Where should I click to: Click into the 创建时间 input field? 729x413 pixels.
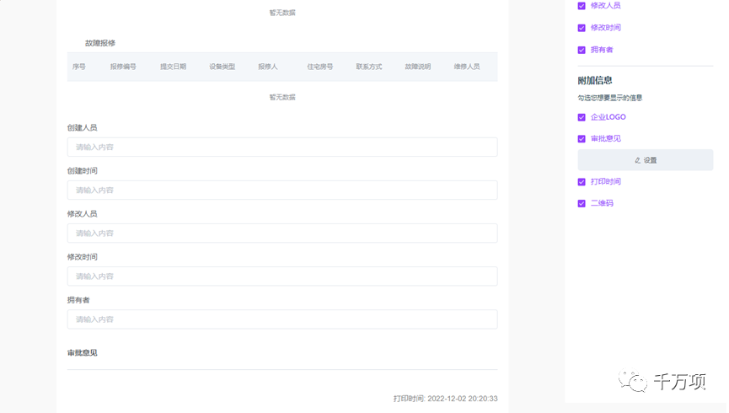coord(281,190)
